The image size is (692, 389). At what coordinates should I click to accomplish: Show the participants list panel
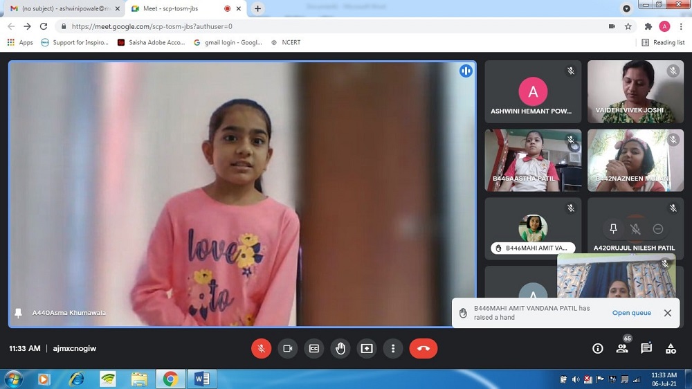622,348
